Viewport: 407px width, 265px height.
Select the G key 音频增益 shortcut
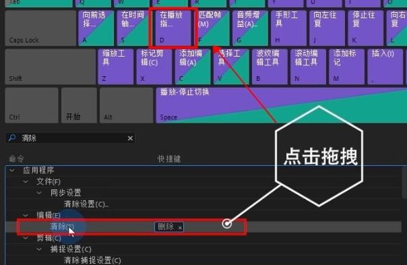pyautogui.click(x=250, y=28)
